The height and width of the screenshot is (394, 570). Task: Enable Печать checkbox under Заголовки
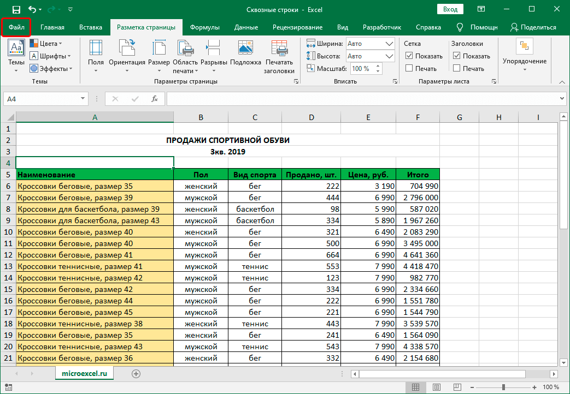pyautogui.click(x=457, y=68)
